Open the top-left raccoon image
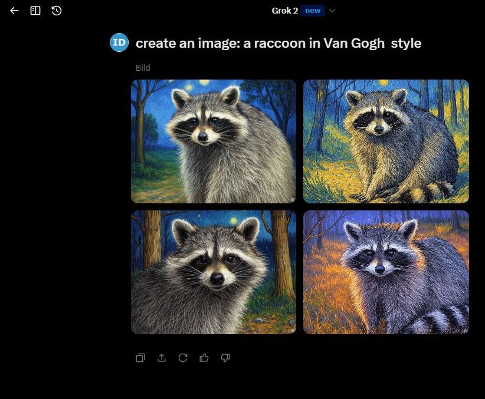 click(x=214, y=141)
